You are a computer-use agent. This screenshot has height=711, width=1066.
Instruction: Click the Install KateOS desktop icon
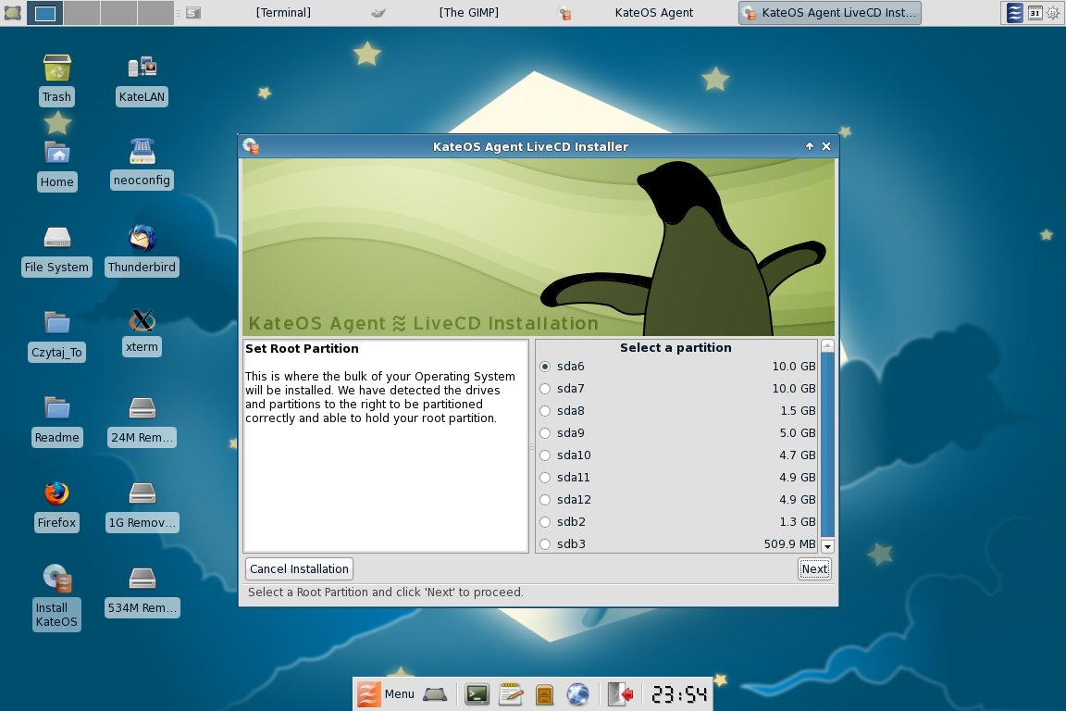[57, 579]
